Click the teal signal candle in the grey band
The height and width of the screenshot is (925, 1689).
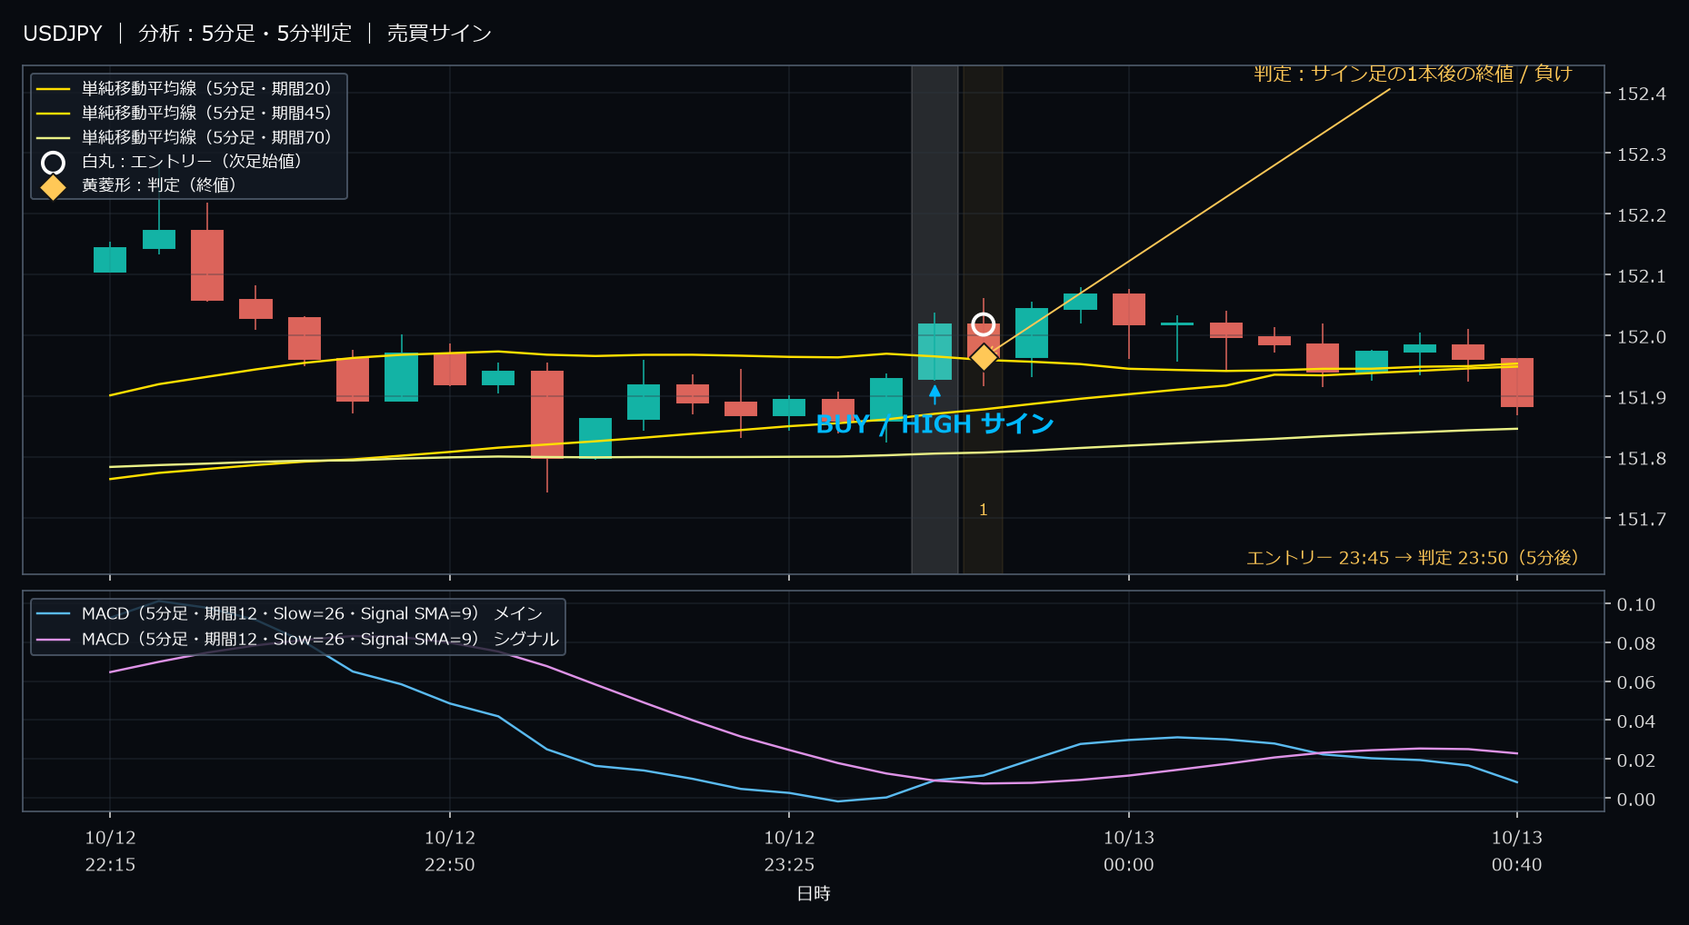click(x=934, y=351)
